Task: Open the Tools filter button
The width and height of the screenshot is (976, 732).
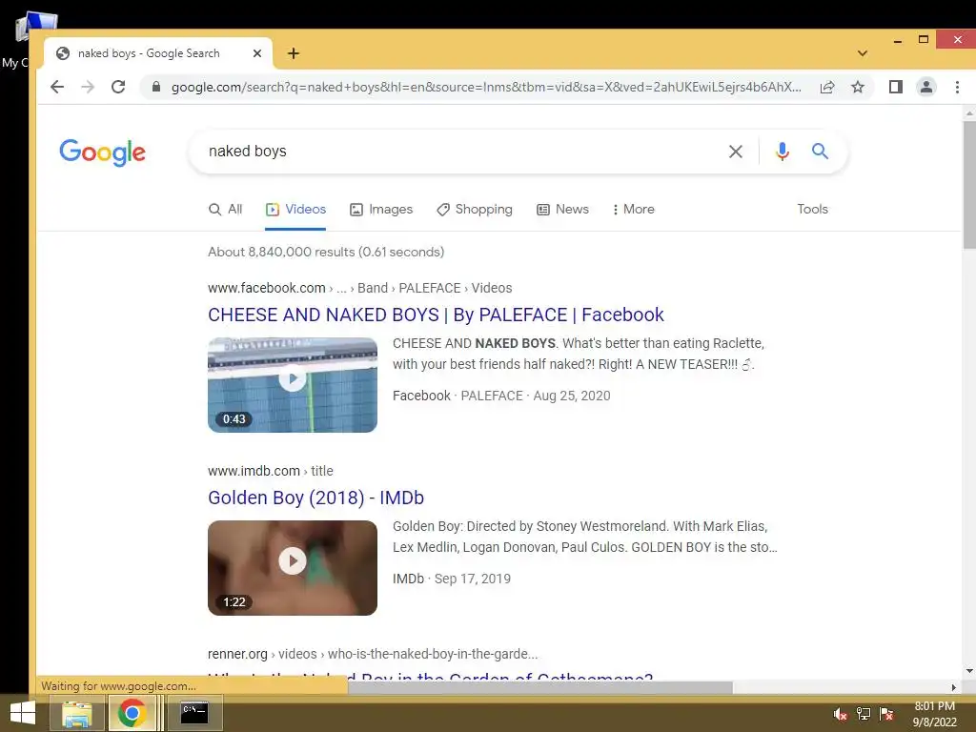Action: pyautogui.click(x=812, y=209)
